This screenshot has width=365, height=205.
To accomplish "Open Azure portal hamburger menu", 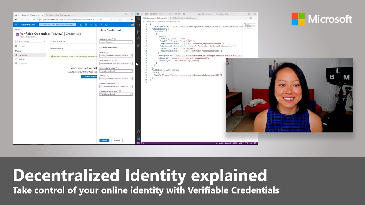I will pyautogui.click(x=16, y=25).
